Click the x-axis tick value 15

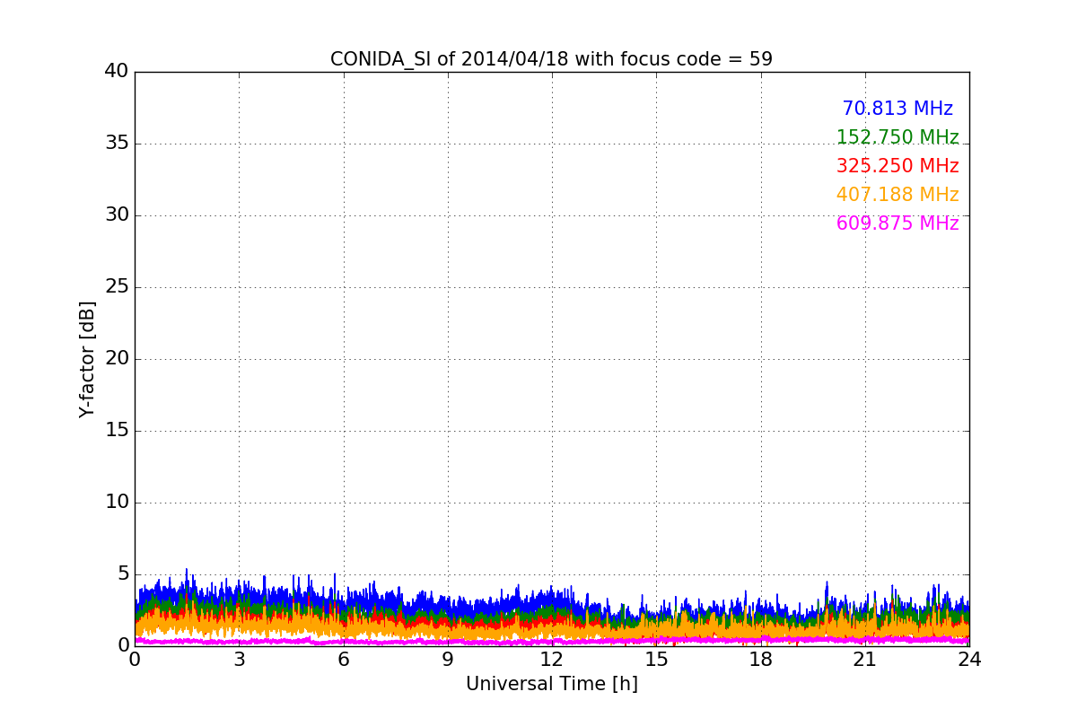pyautogui.click(x=656, y=660)
